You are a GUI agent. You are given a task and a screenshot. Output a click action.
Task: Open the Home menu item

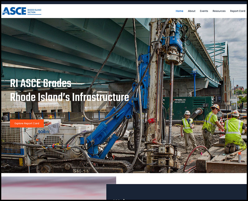coord(179,11)
